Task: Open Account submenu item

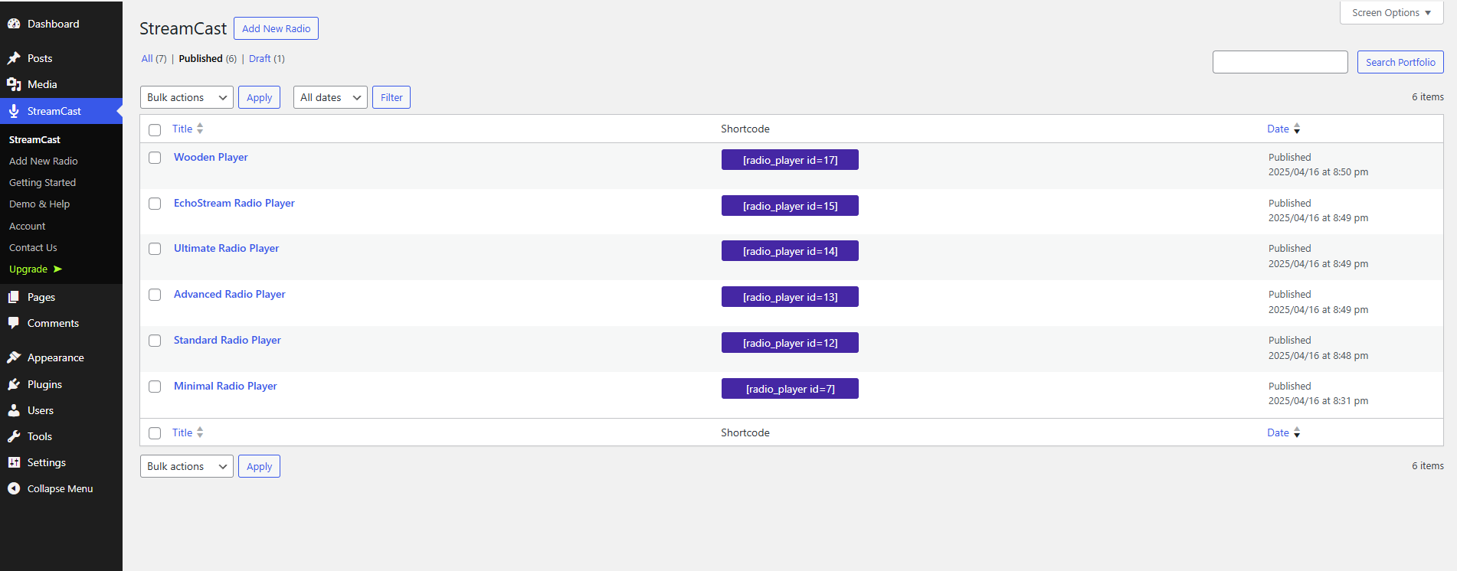Action: tap(28, 226)
